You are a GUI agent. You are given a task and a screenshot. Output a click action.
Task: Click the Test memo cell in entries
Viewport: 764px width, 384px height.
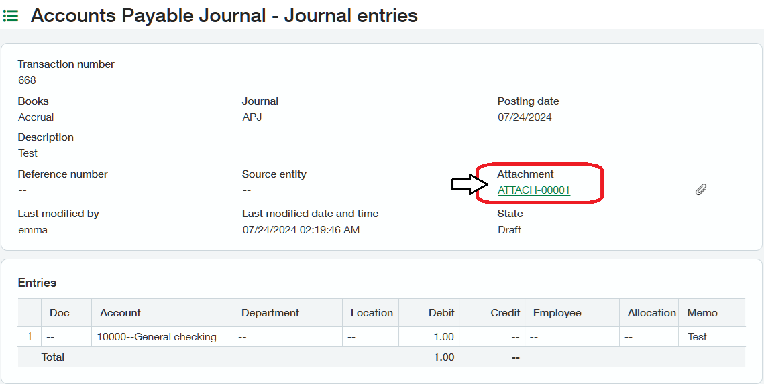click(697, 337)
